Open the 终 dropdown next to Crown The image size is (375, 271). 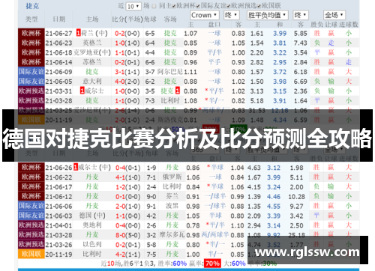232,15
